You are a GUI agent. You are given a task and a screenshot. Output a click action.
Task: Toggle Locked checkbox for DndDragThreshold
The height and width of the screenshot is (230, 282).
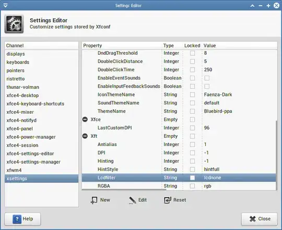coord(192,53)
